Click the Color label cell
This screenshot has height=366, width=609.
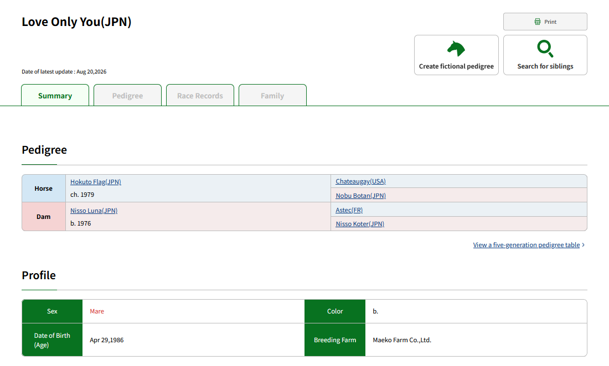(335, 311)
